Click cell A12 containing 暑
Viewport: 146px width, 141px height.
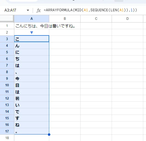[x=32, y=98]
